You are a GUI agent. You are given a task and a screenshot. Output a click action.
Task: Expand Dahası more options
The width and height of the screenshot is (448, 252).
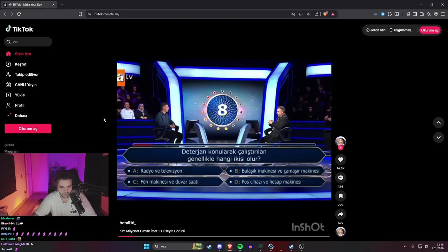[16, 115]
